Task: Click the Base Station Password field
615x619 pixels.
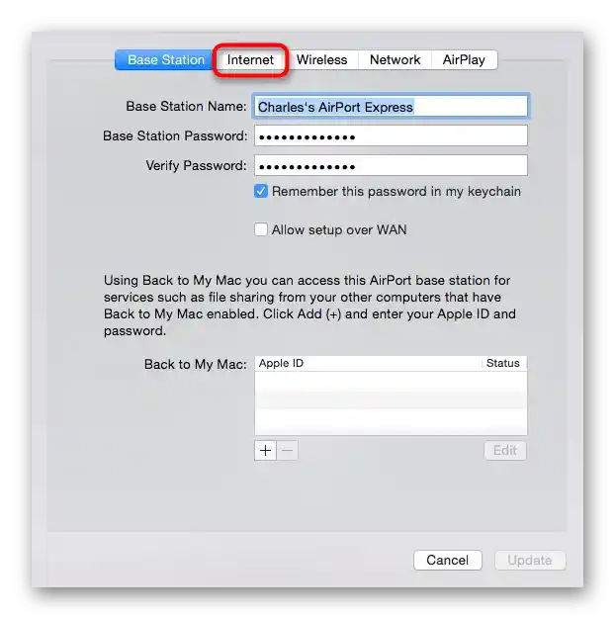Action: (x=391, y=135)
